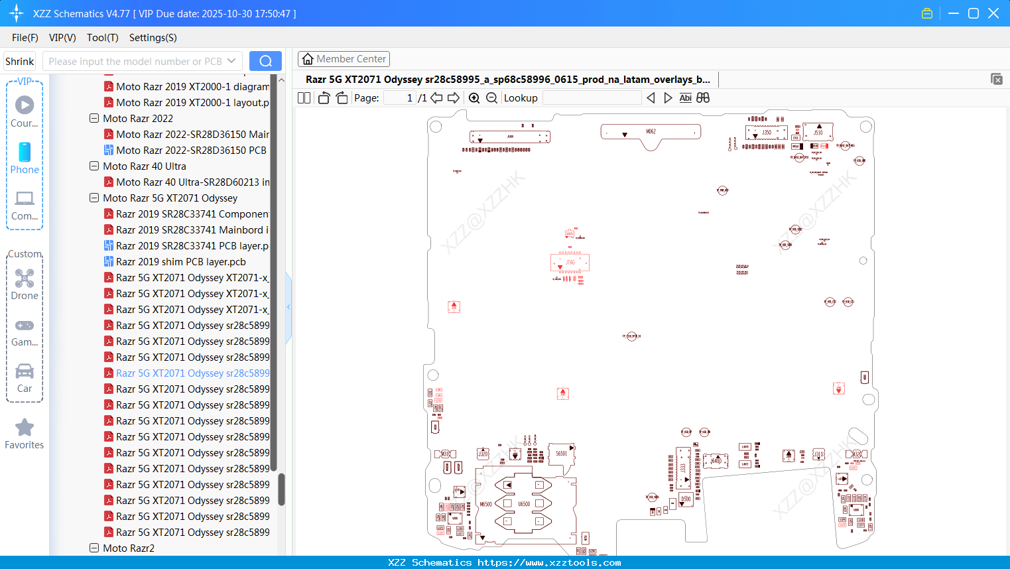The width and height of the screenshot is (1010, 569).
Task: Zoom out of the PDF
Action: point(491,97)
